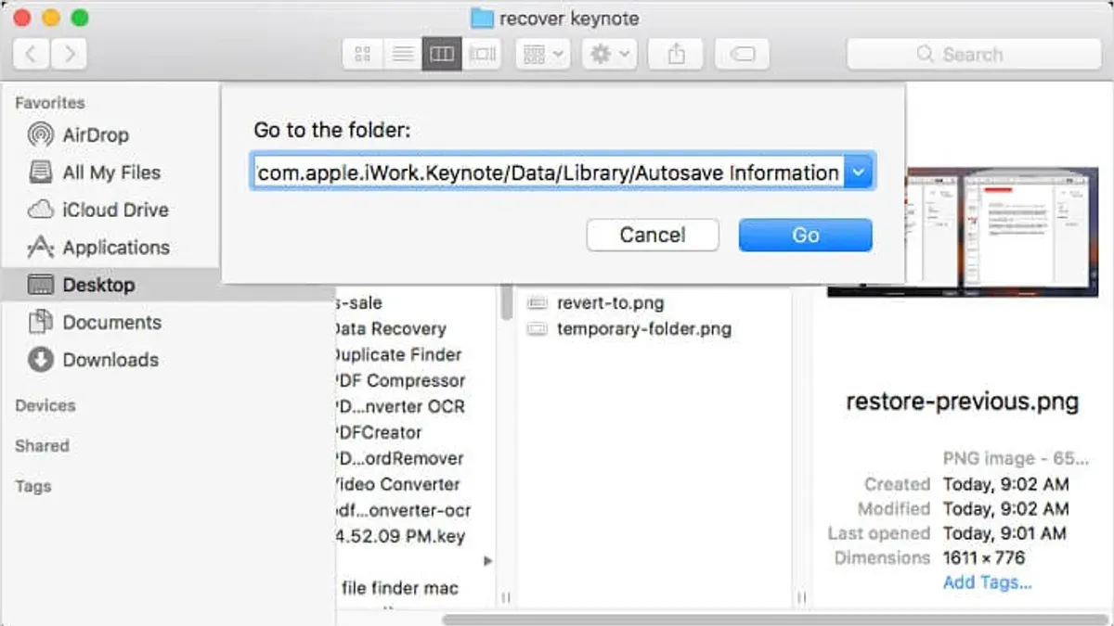Select the s-sale item

click(358, 302)
